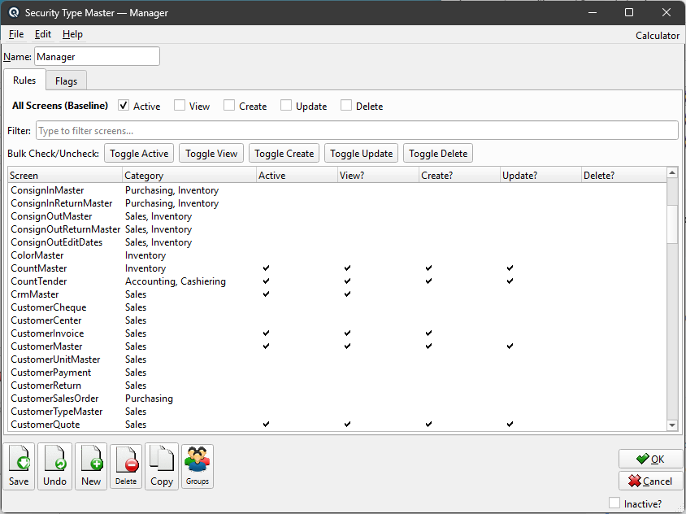Click the Delete record icon
The height and width of the screenshot is (514, 686).
point(126,466)
